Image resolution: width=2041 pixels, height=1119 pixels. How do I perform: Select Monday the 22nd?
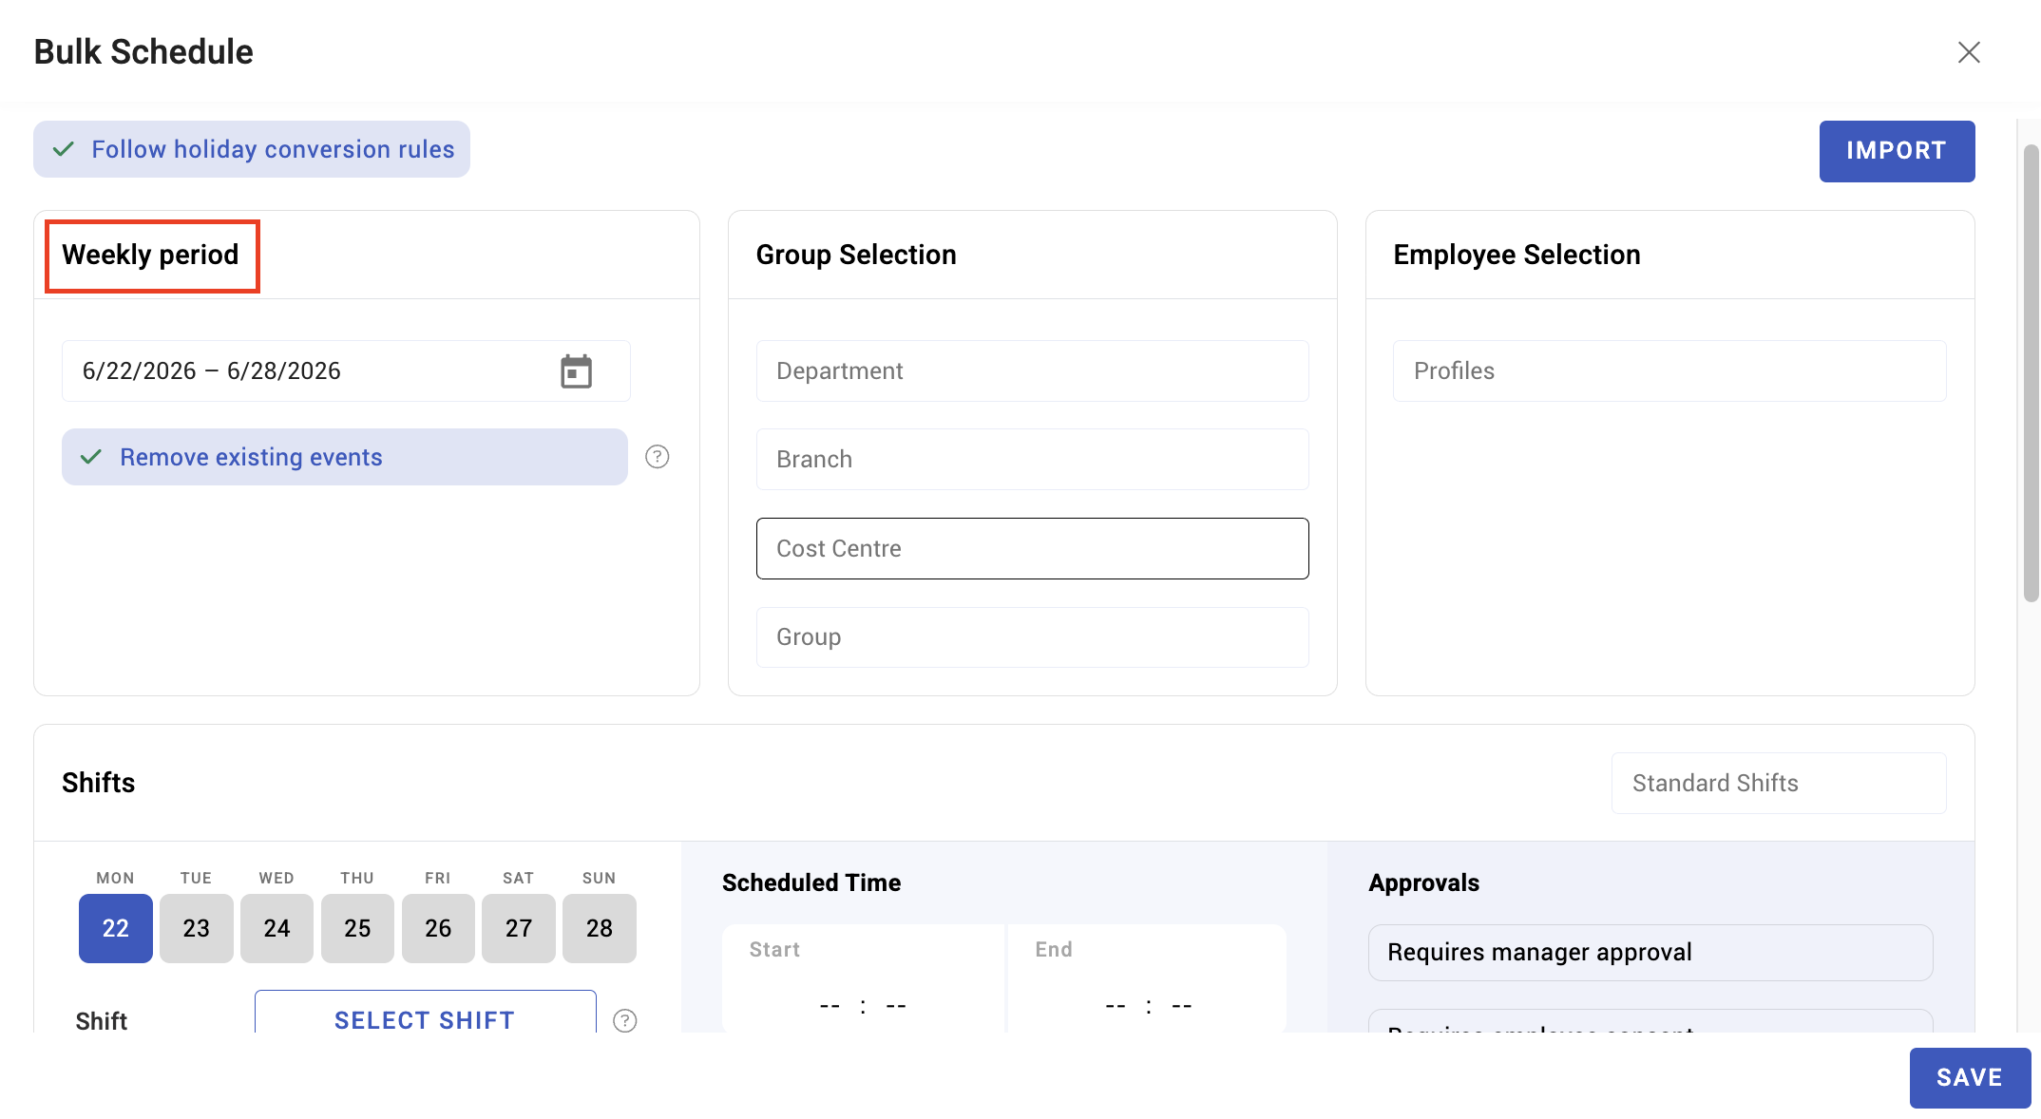click(116, 928)
